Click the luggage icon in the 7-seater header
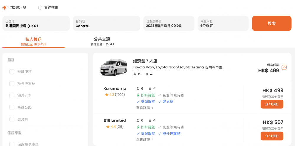 tap(147, 74)
